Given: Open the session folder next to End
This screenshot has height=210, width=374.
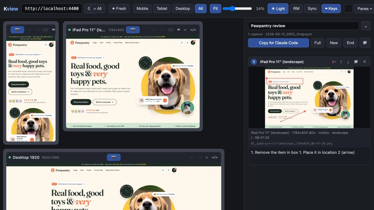Looking at the screenshot, I should (365, 43).
